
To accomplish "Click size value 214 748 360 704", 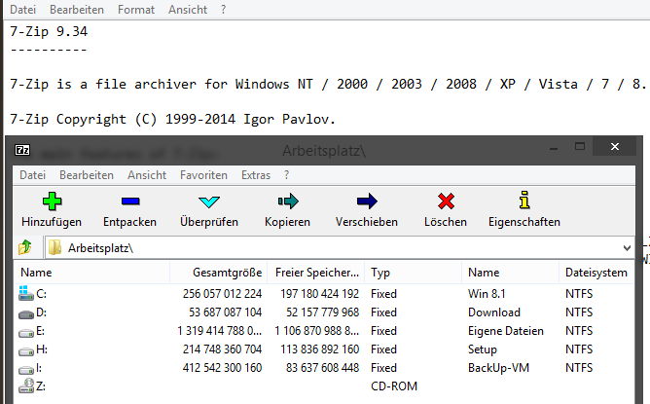I will click(x=222, y=349).
